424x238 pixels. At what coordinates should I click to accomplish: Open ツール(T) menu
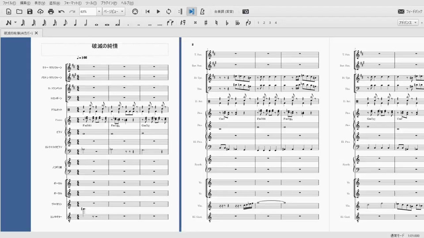pyautogui.click(x=91, y=3)
